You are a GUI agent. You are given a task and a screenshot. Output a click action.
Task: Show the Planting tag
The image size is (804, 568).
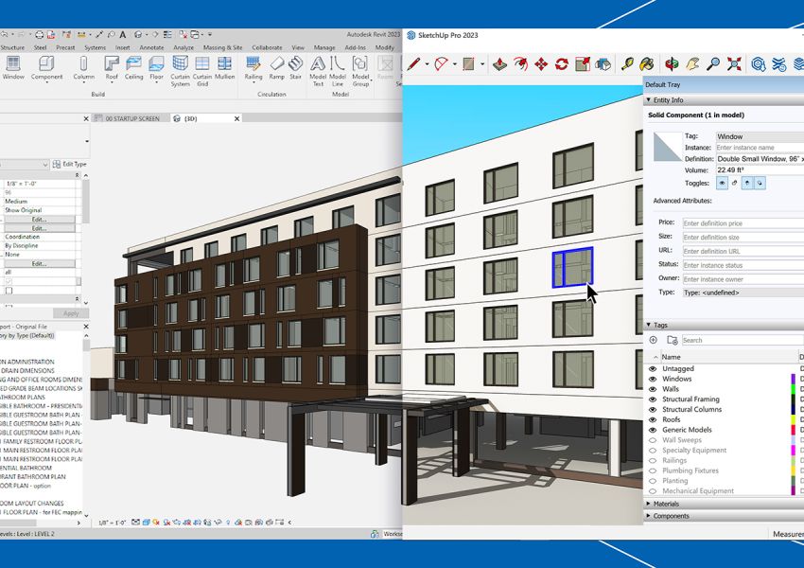[x=653, y=481]
